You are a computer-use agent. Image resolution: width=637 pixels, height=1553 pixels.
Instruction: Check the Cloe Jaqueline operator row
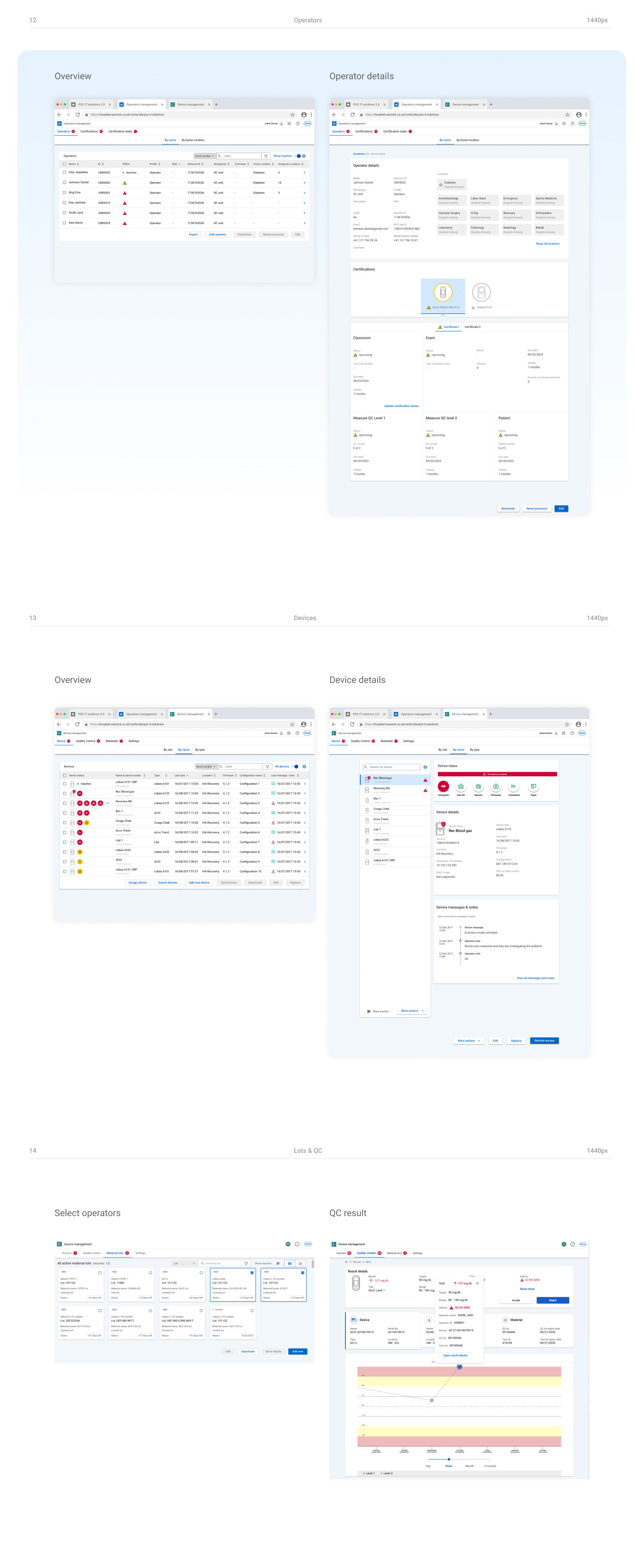click(x=65, y=173)
